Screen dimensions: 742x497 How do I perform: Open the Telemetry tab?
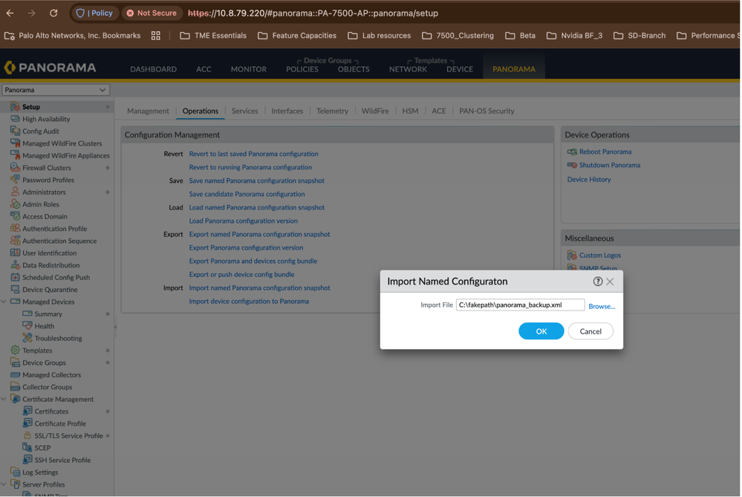pyautogui.click(x=332, y=111)
